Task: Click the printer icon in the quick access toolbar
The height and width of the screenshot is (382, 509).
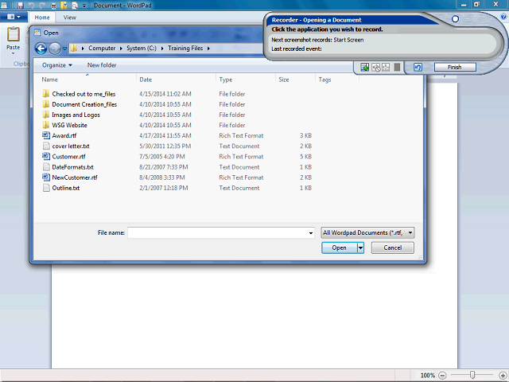Action: coord(53,6)
